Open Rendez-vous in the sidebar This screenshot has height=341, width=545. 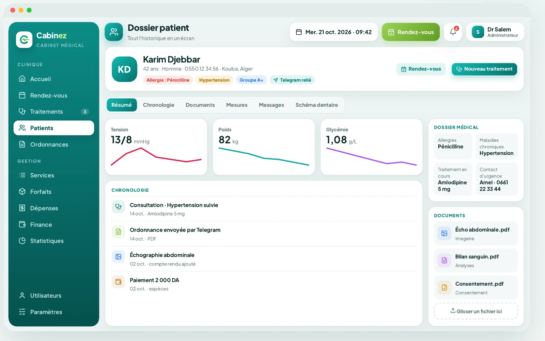(54, 95)
